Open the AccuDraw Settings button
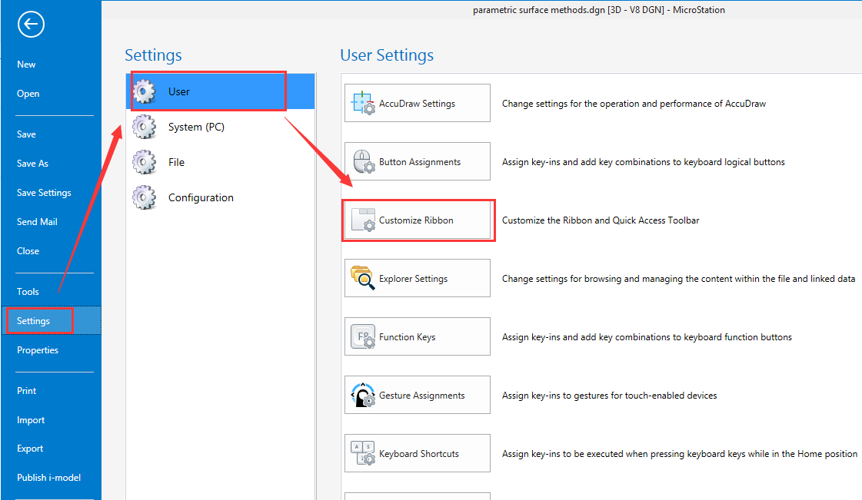 tap(418, 103)
